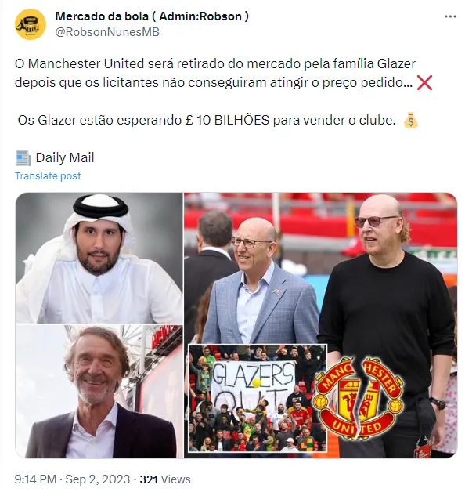Open the three-dot more options menu
Viewport: 465px width, 492px height.
tap(450, 16)
